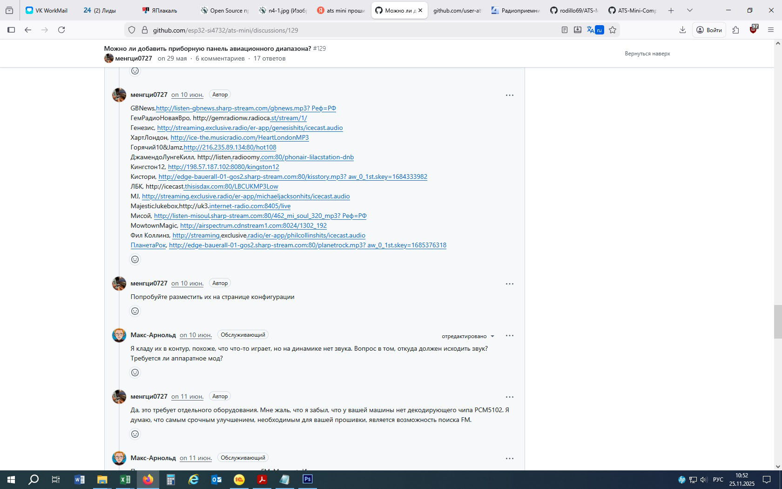This screenshot has height=489, width=782.
Task: Click the address bar URL field
Action: click(x=326, y=30)
